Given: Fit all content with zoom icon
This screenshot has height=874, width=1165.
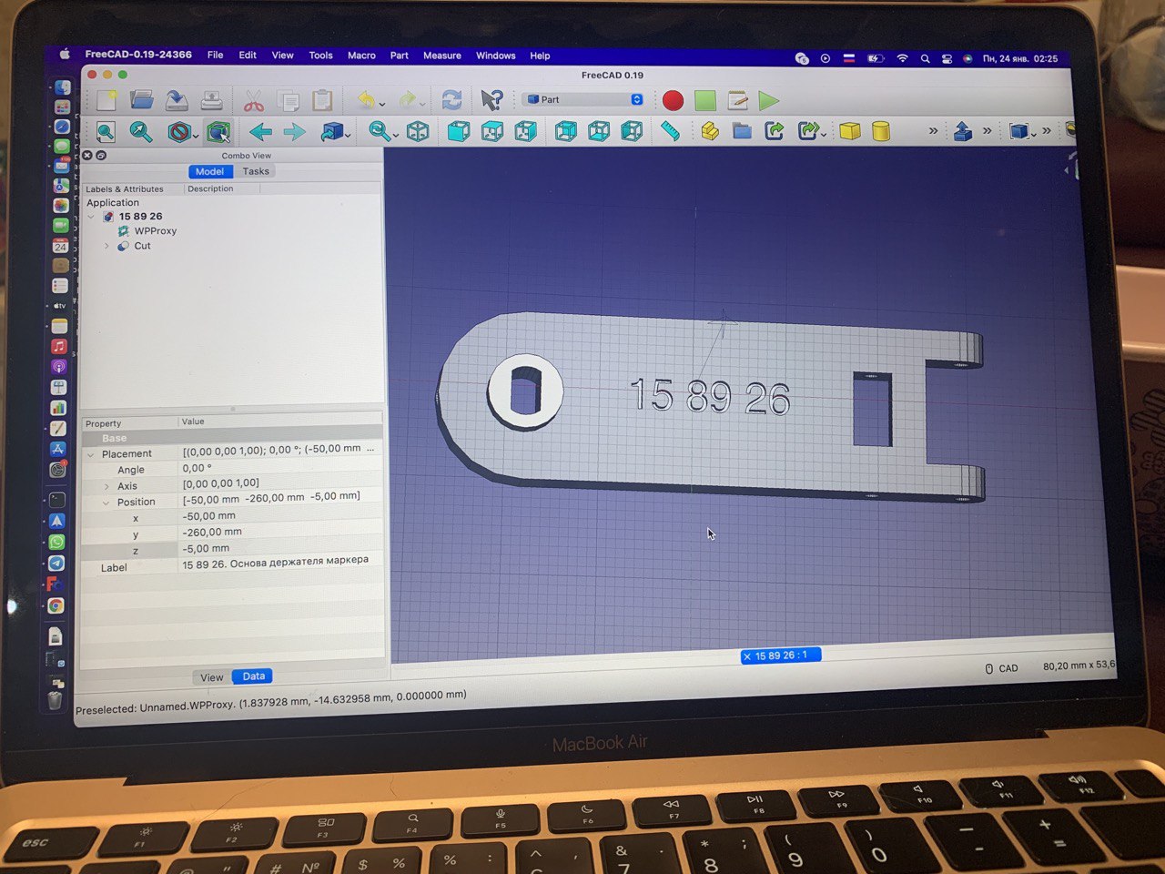Looking at the screenshot, I should [x=106, y=132].
